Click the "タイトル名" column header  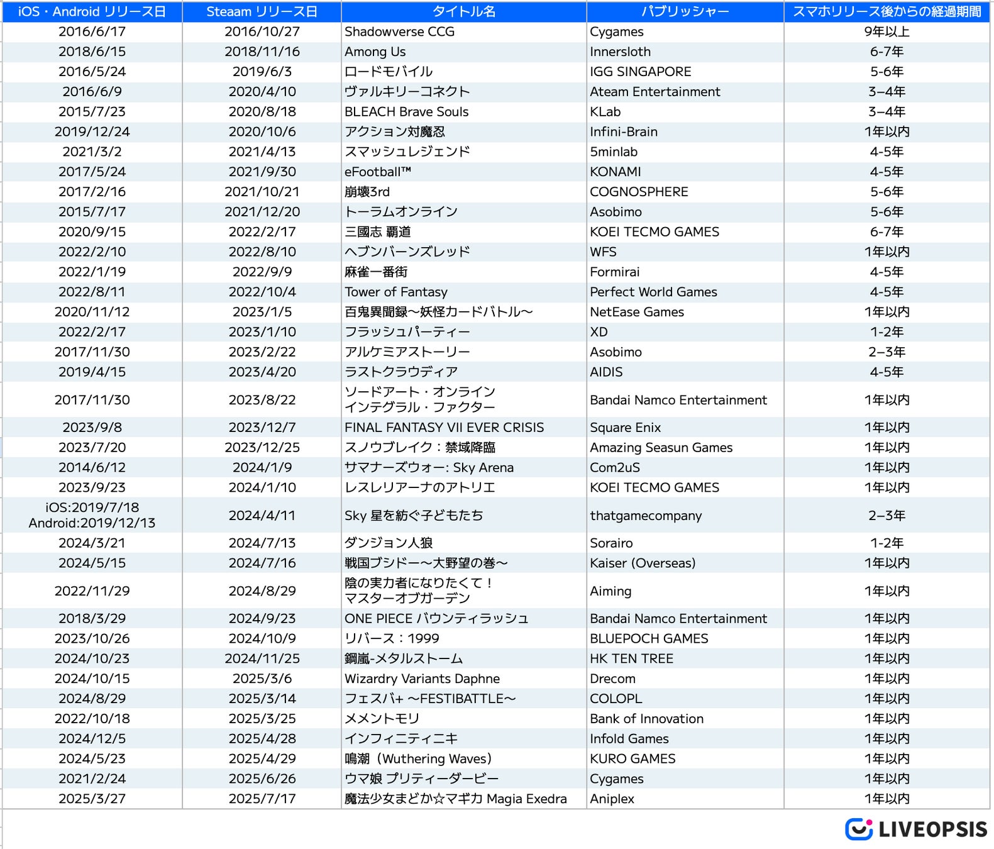pyautogui.click(x=464, y=11)
